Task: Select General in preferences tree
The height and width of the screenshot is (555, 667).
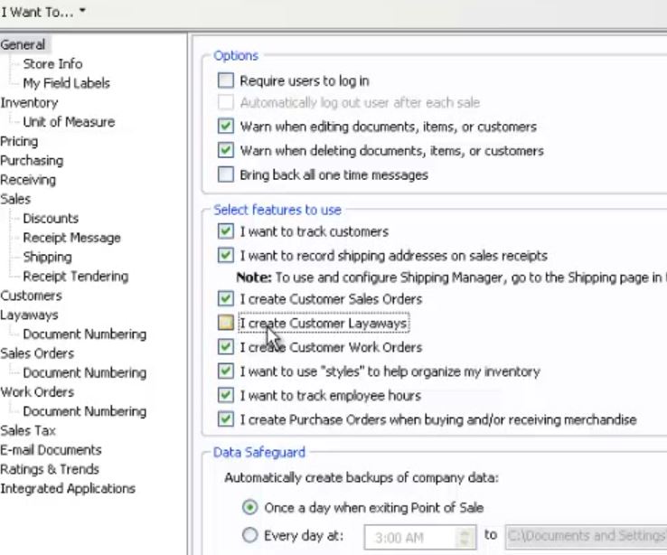Action: (23, 44)
